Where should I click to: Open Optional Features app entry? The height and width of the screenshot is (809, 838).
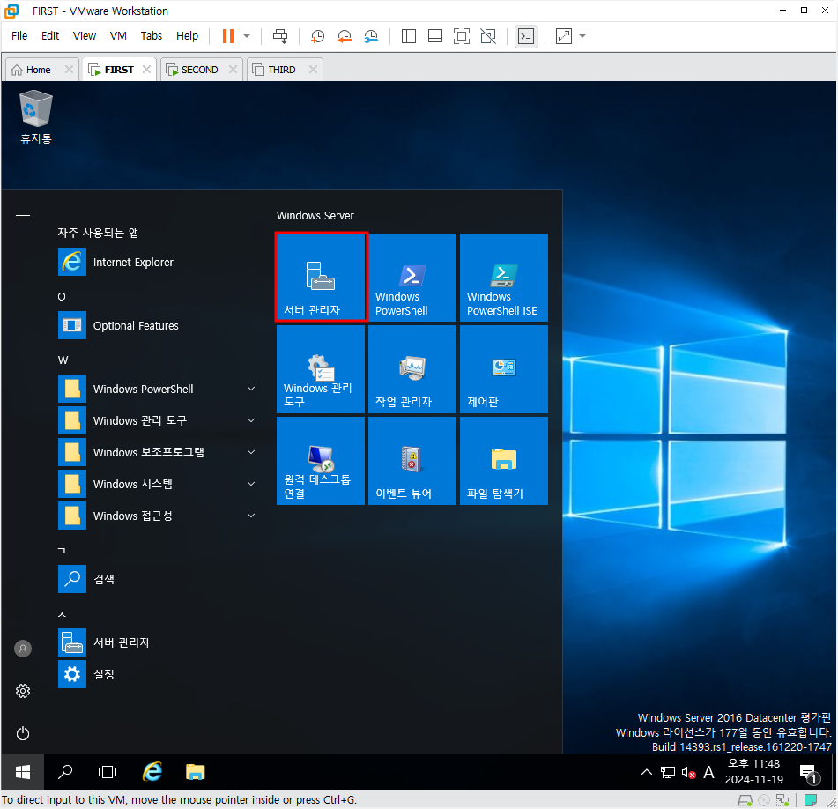coord(157,325)
